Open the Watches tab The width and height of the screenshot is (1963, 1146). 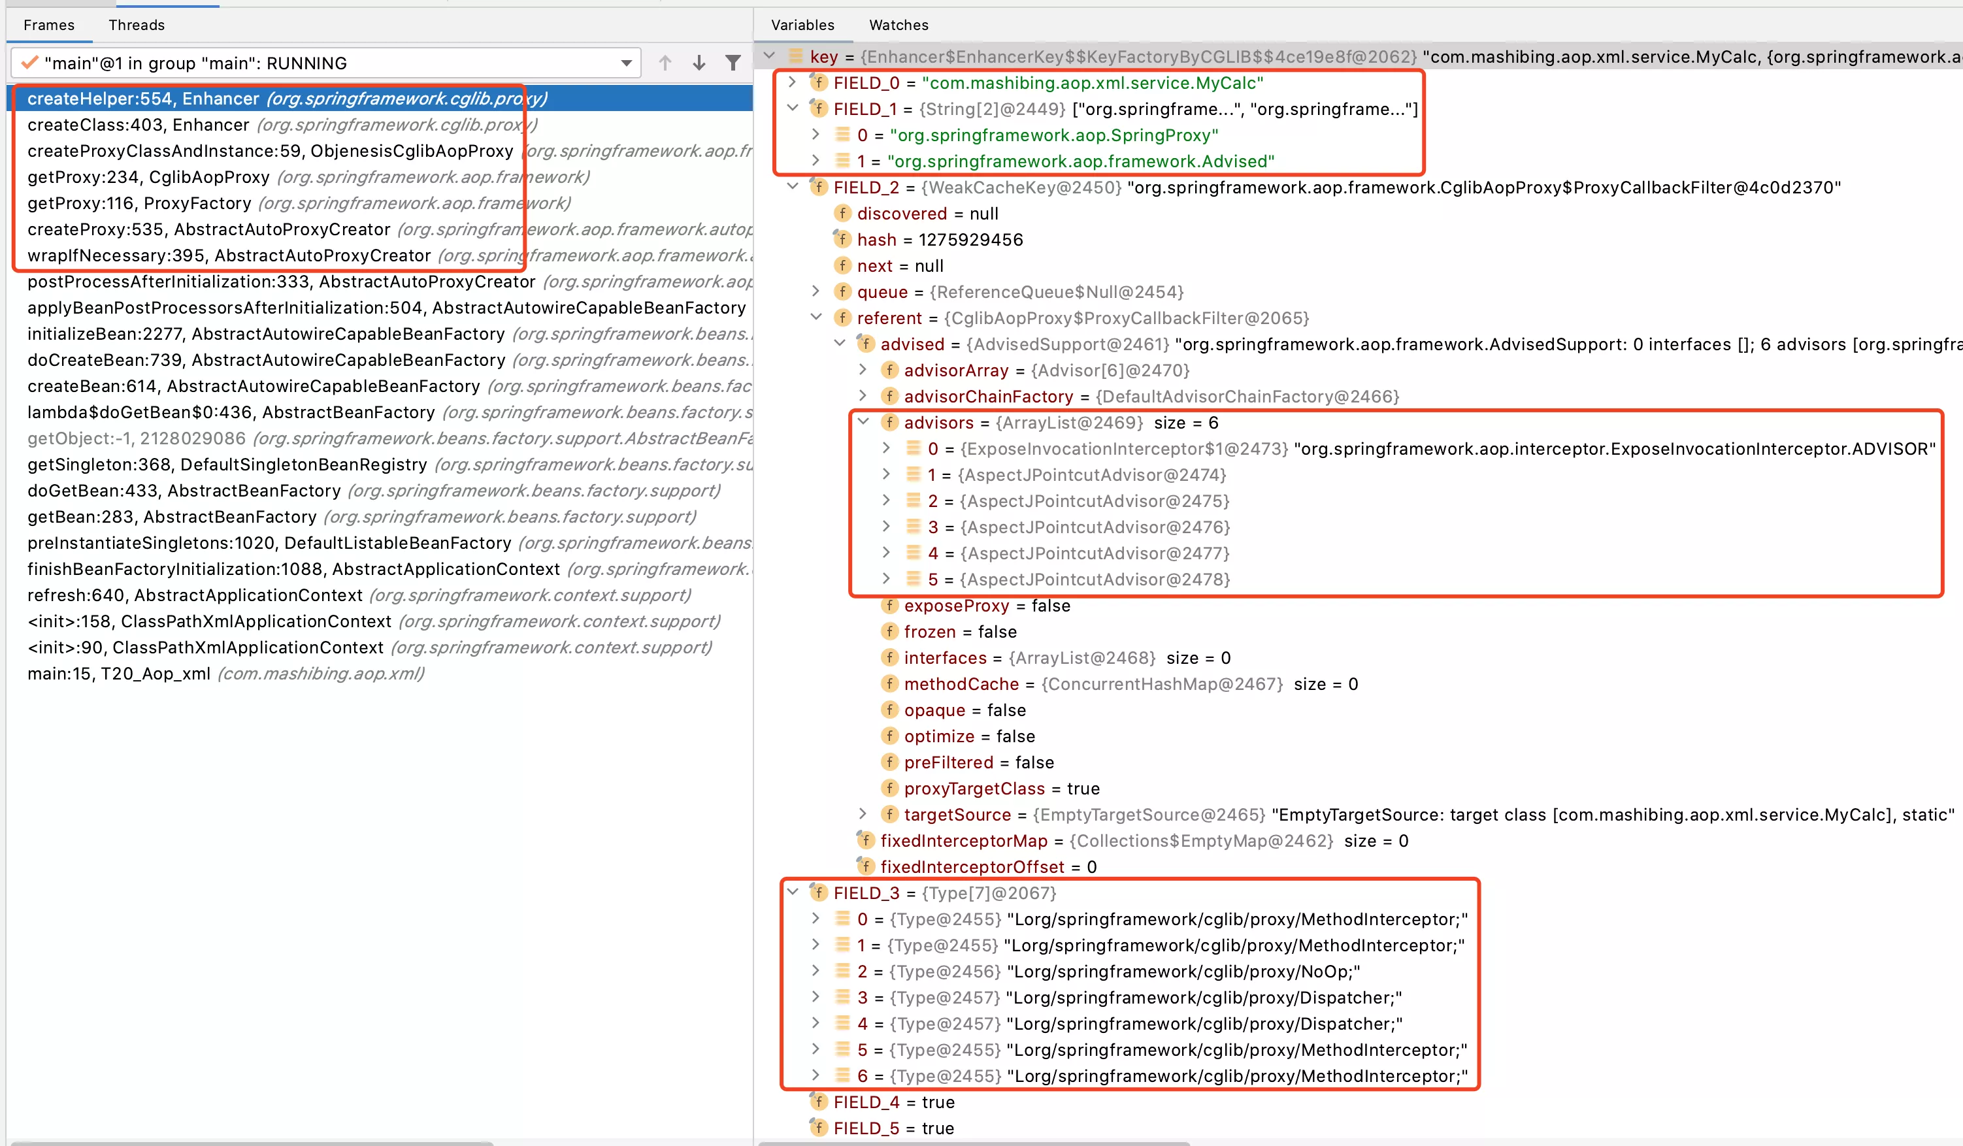click(898, 25)
